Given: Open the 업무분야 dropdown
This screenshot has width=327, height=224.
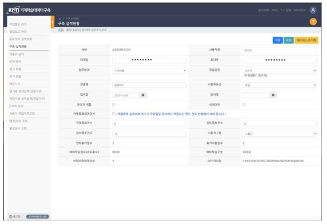Looking at the screenshot, I should point(149,71).
